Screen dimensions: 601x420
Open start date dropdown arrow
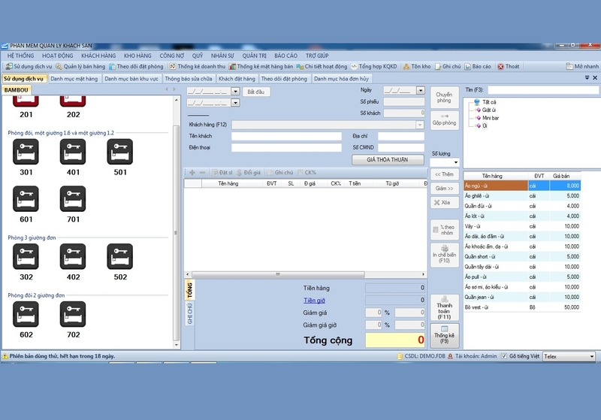(235, 91)
